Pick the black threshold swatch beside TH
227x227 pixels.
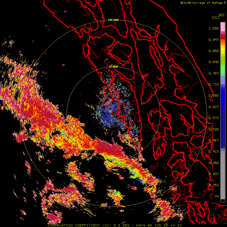[223, 201]
